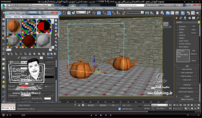
Task: Toggle the Angle Snap icon
Action: click(x=109, y=13)
